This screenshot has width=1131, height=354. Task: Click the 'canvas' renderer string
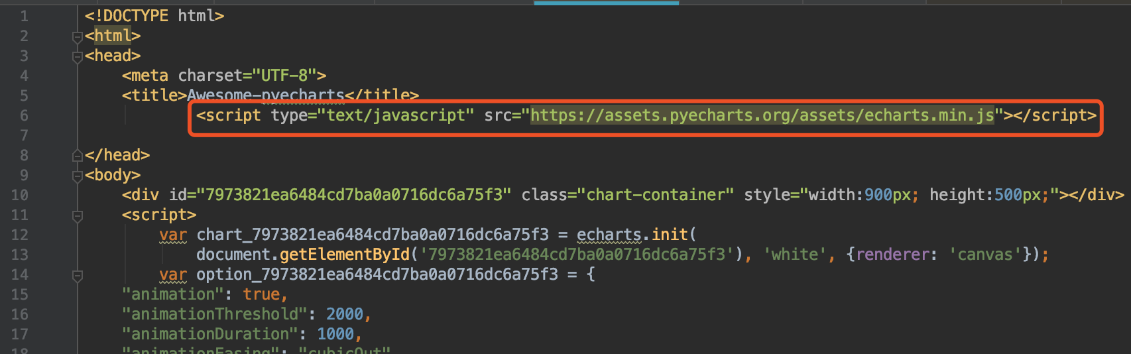(x=985, y=255)
